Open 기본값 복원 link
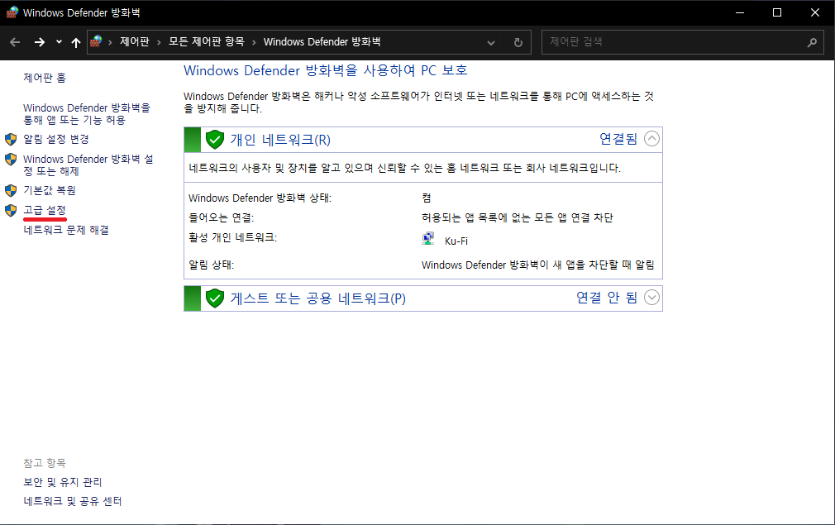 (50, 190)
